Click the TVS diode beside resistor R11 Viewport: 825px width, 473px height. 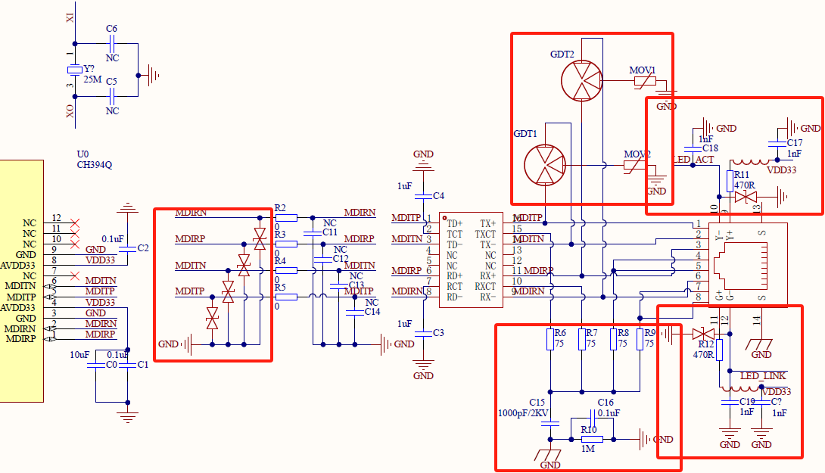(x=746, y=198)
